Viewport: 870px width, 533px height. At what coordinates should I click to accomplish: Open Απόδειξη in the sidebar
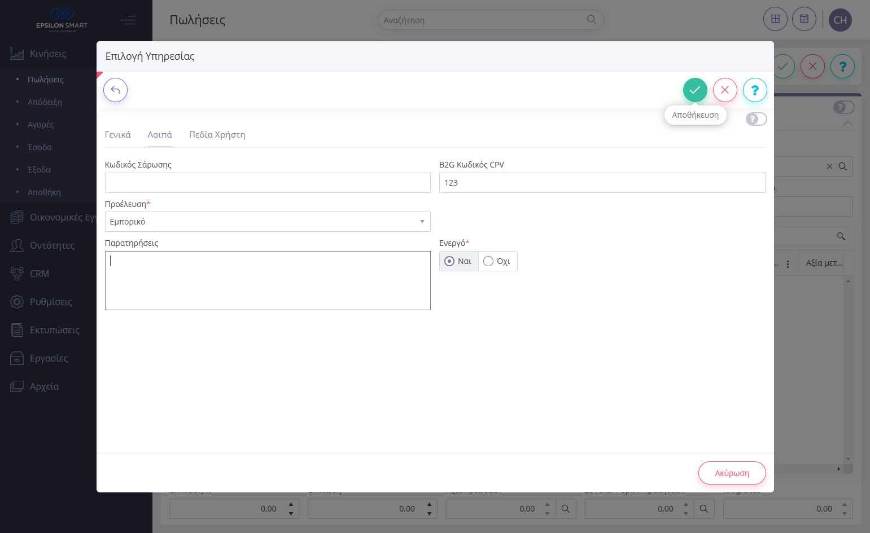(45, 102)
